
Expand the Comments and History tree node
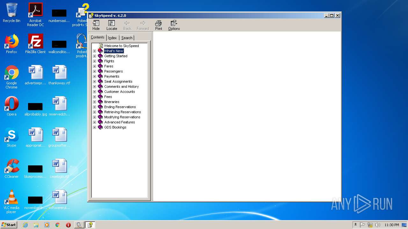pos(94,87)
